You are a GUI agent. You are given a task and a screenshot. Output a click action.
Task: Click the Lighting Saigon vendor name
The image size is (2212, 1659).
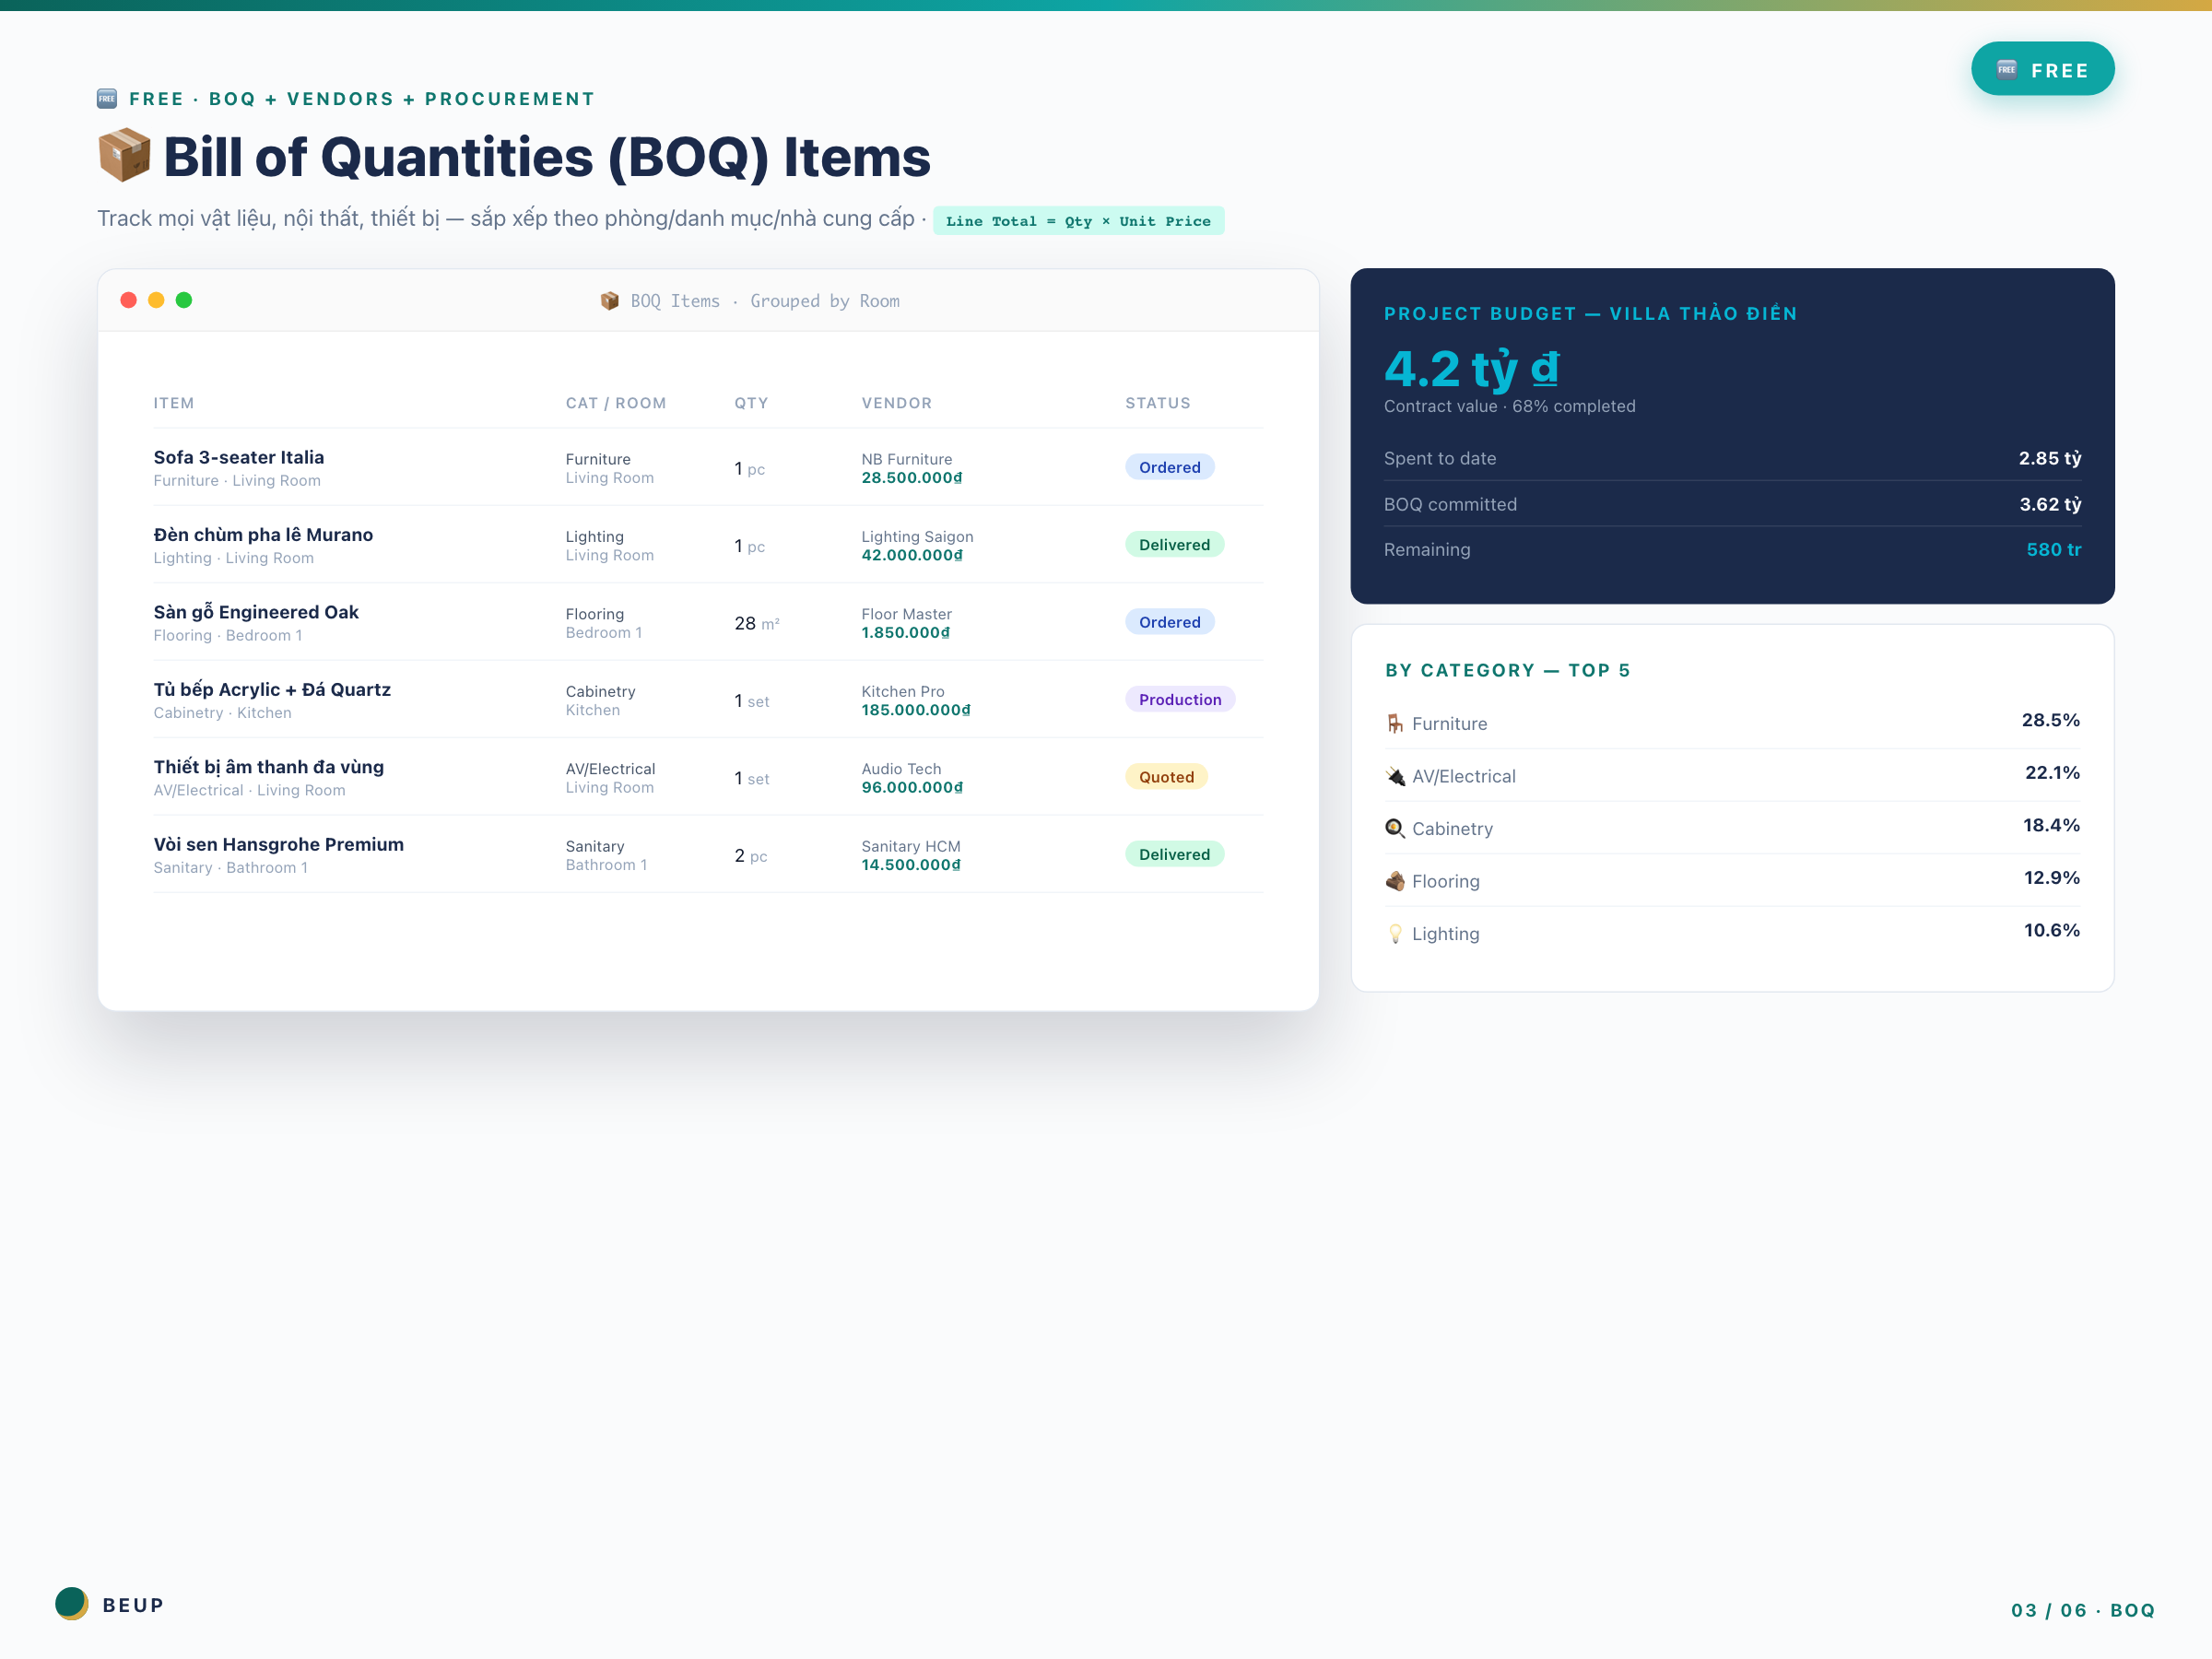pos(917,537)
